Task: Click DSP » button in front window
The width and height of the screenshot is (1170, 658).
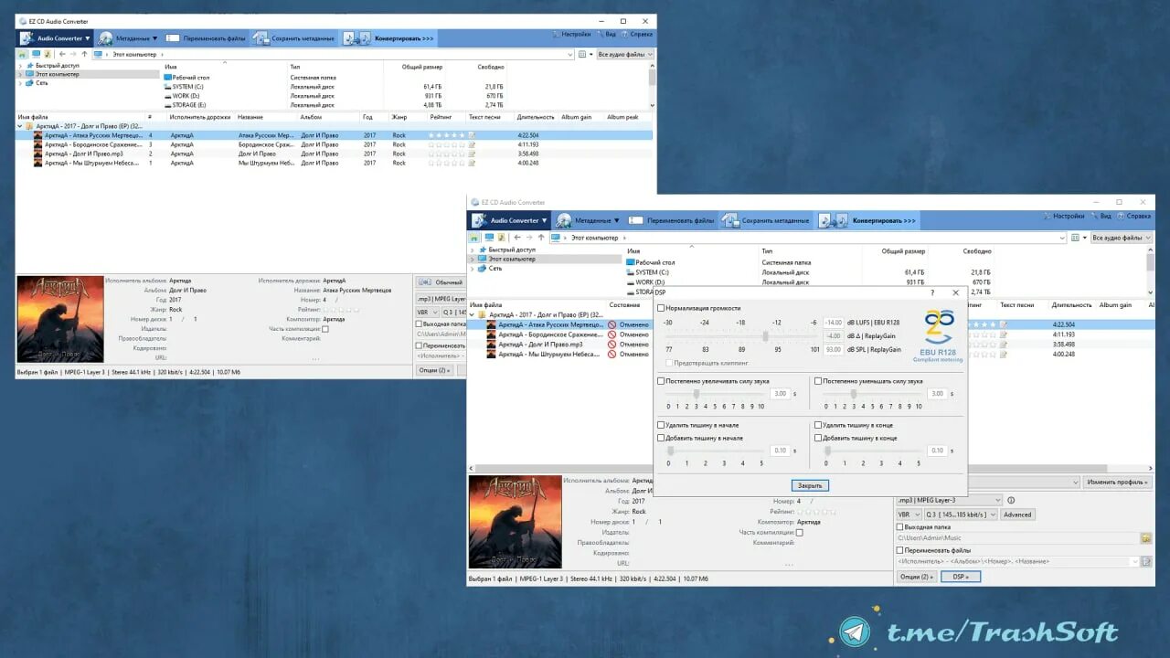Action: (960, 577)
